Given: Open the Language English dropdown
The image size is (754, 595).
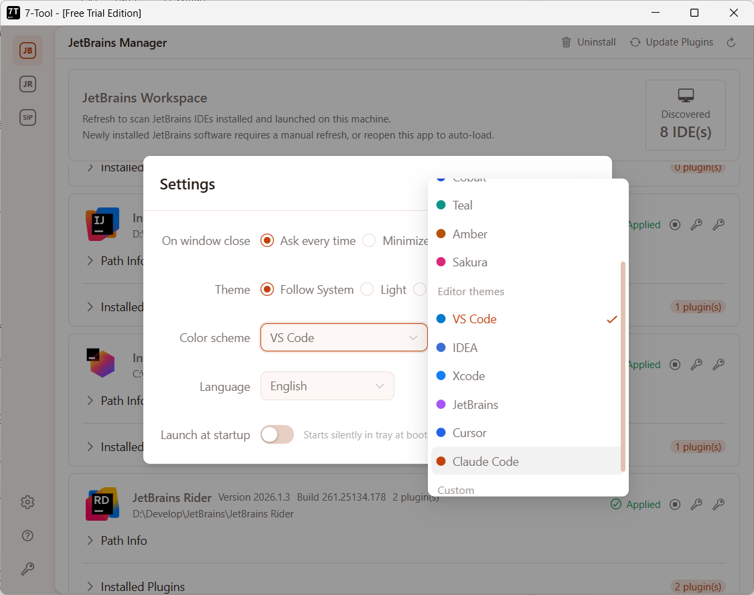Looking at the screenshot, I should (x=327, y=386).
